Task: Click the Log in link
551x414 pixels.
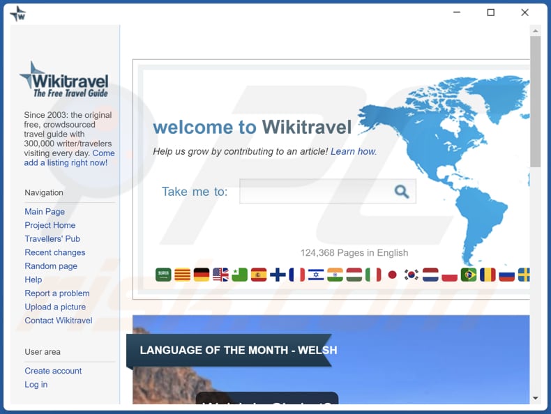Action: click(x=36, y=385)
